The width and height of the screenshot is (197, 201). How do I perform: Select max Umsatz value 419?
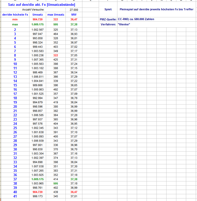point(56,102)
